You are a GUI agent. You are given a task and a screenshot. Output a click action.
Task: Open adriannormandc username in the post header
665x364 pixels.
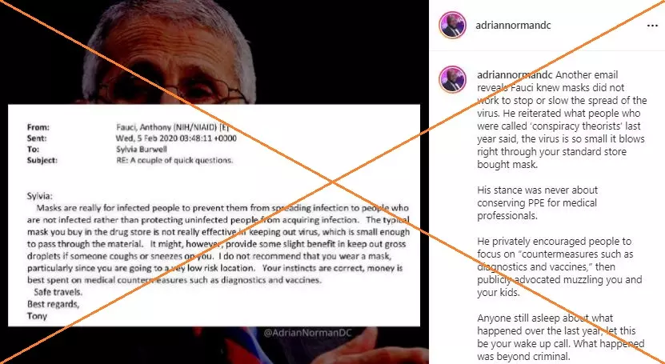513,26
